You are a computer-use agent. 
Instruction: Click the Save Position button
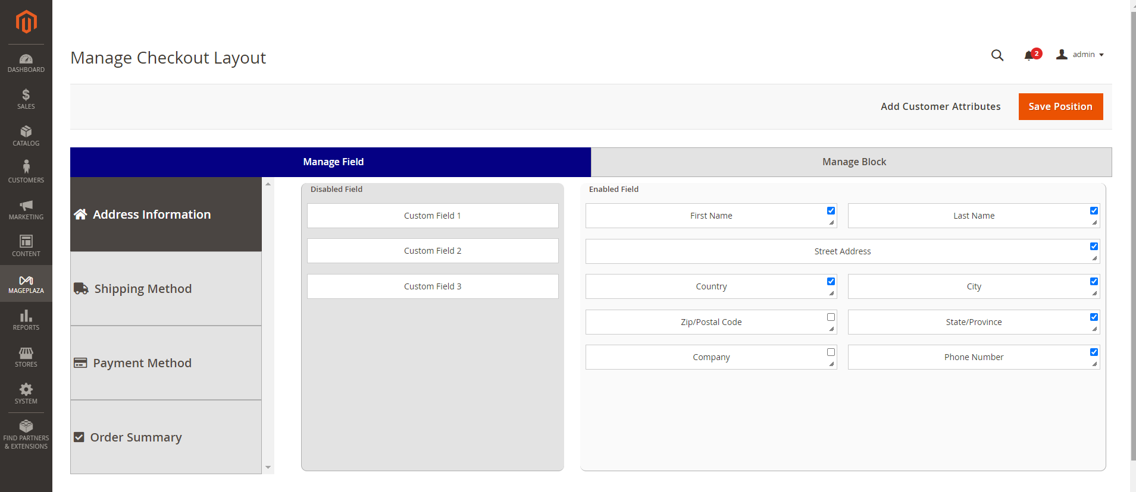pyautogui.click(x=1060, y=107)
